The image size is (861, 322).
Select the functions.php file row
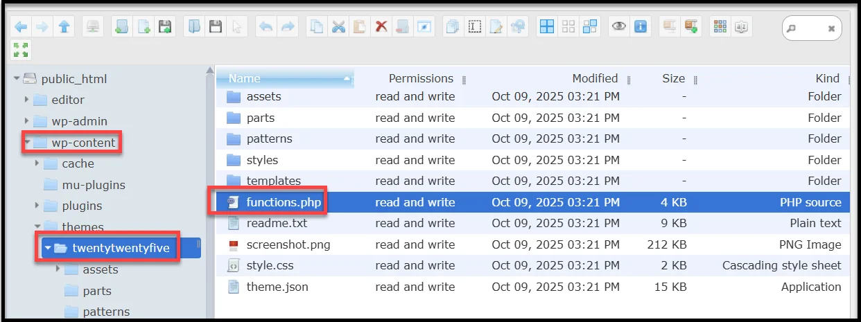(x=532, y=202)
